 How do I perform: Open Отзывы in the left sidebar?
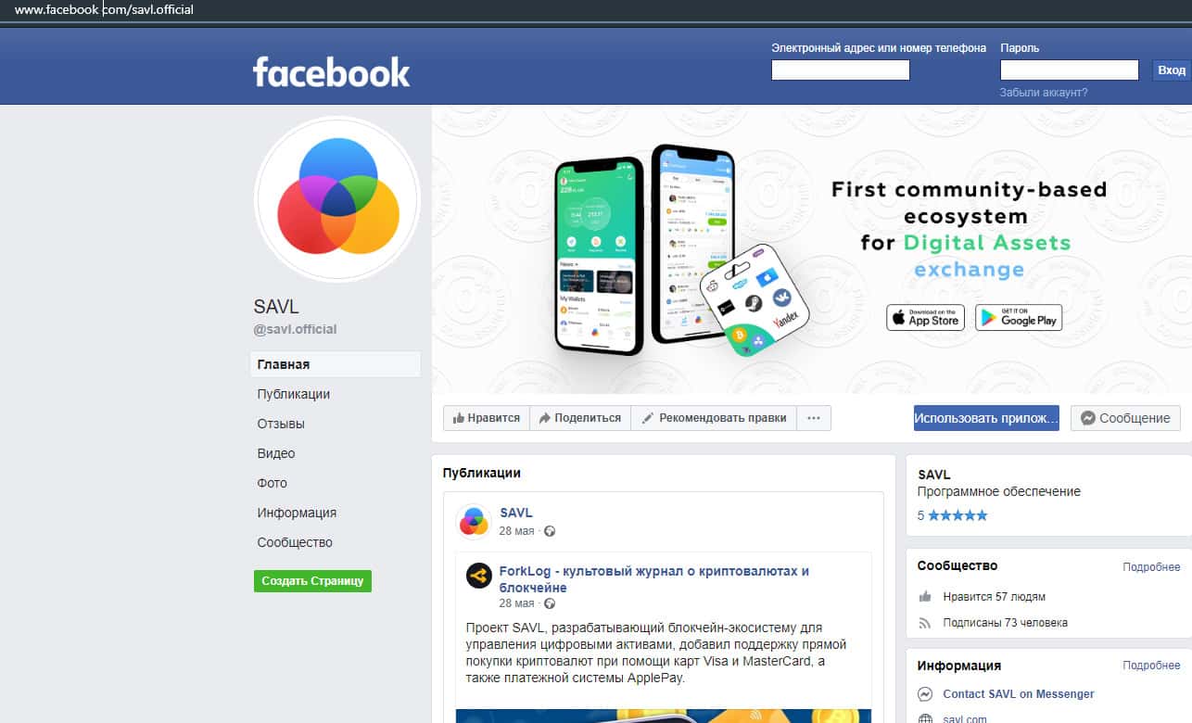coord(281,424)
